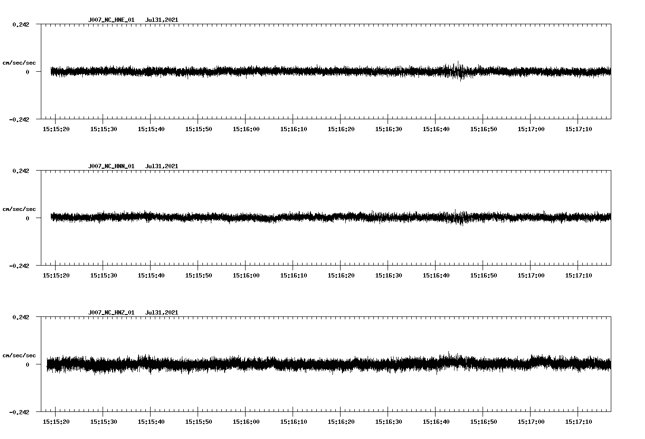
Task: Click the 15:16:00 tick label on the top axis
Action: coord(247,128)
